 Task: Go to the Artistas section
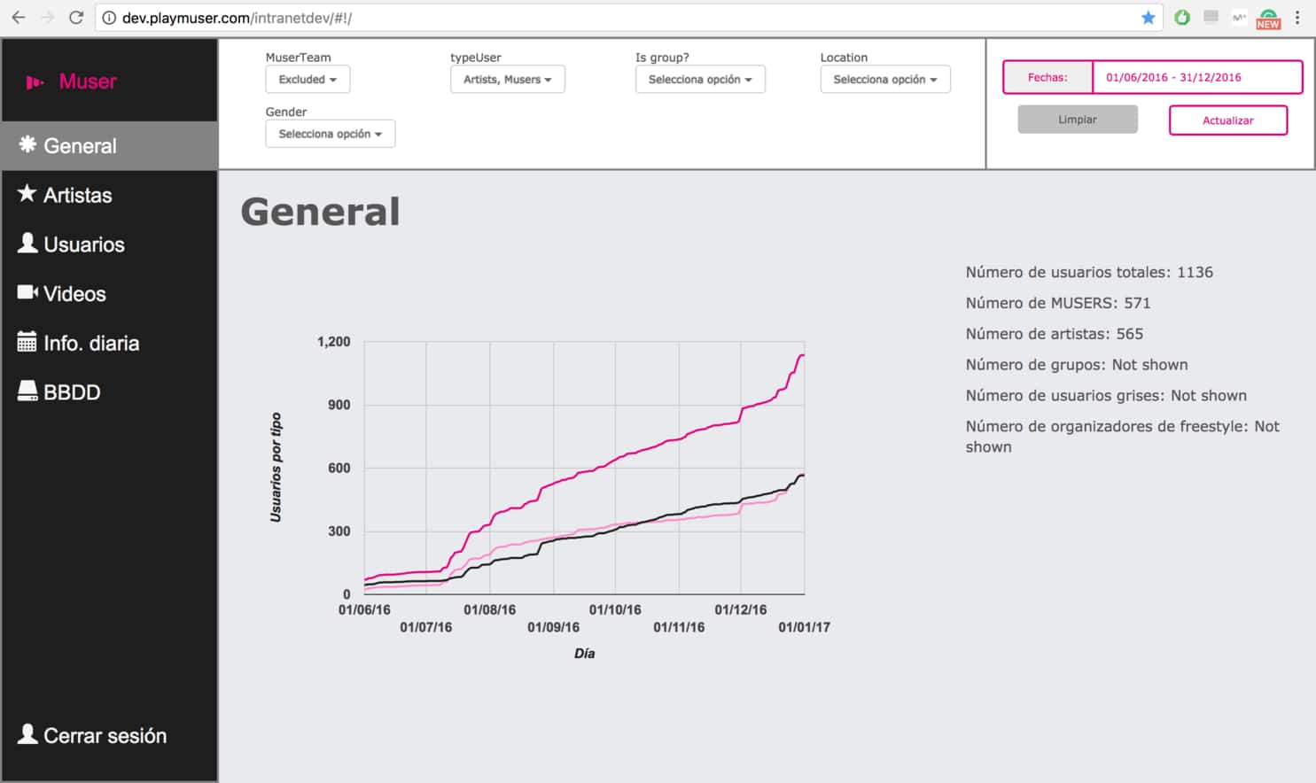point(78,195)
